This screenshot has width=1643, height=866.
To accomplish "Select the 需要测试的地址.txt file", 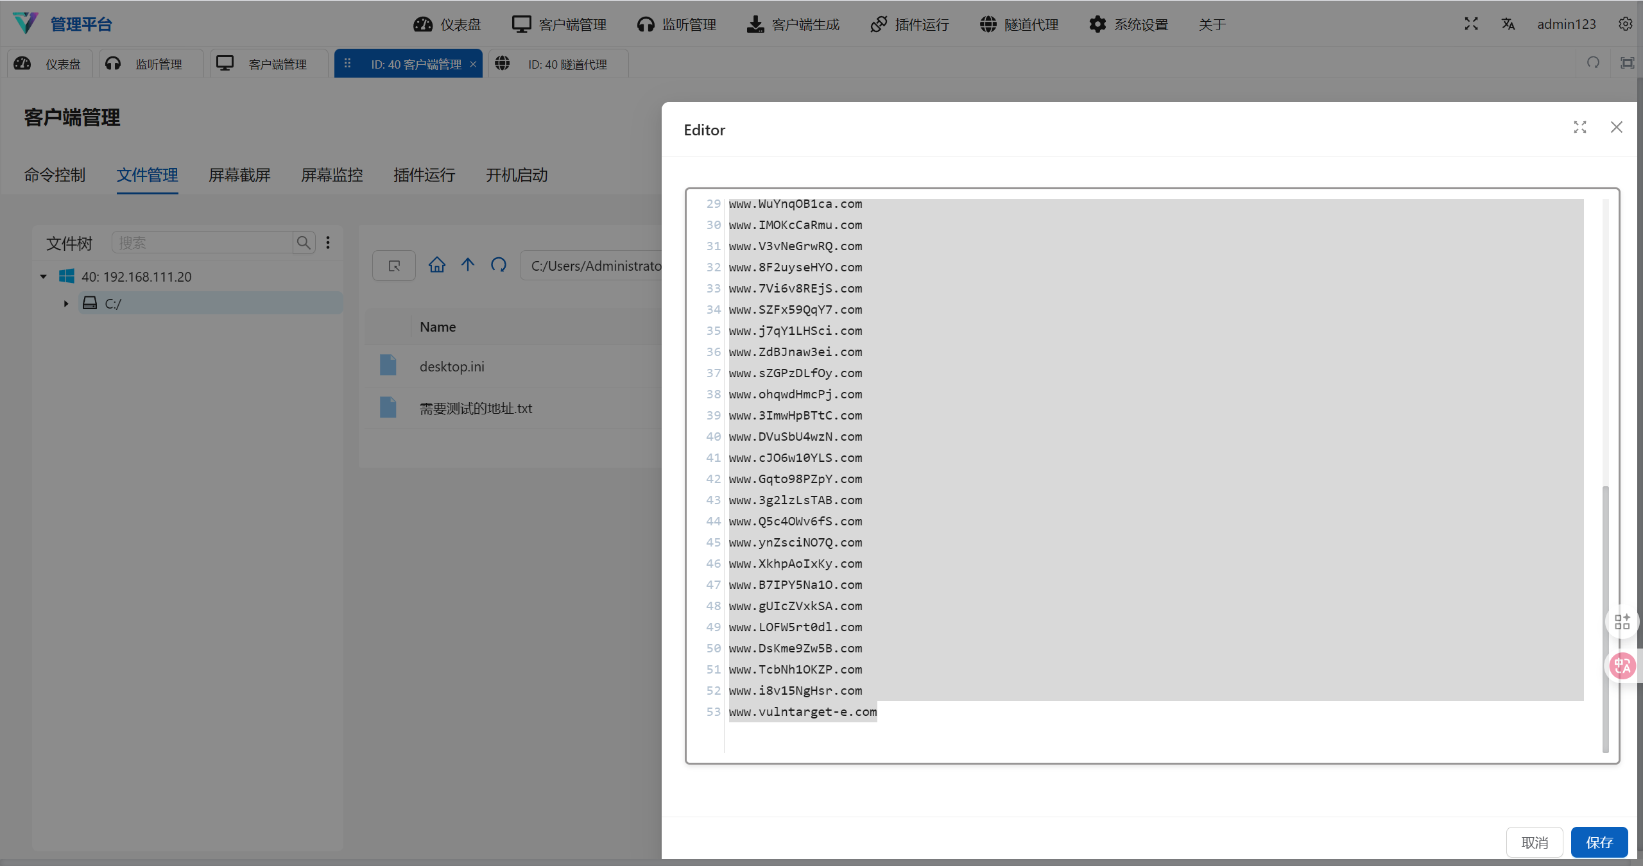I will point(476,409).
